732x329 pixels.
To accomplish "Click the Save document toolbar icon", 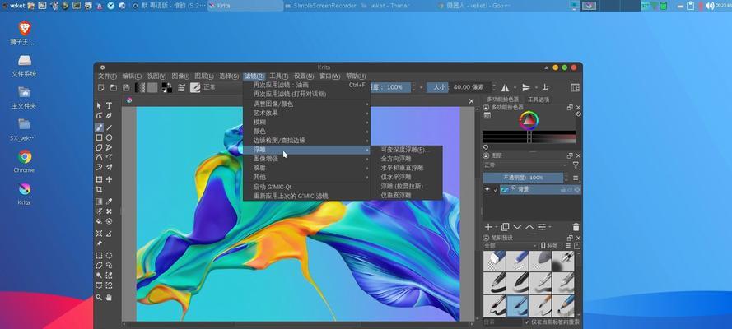I will pos(126,88).
